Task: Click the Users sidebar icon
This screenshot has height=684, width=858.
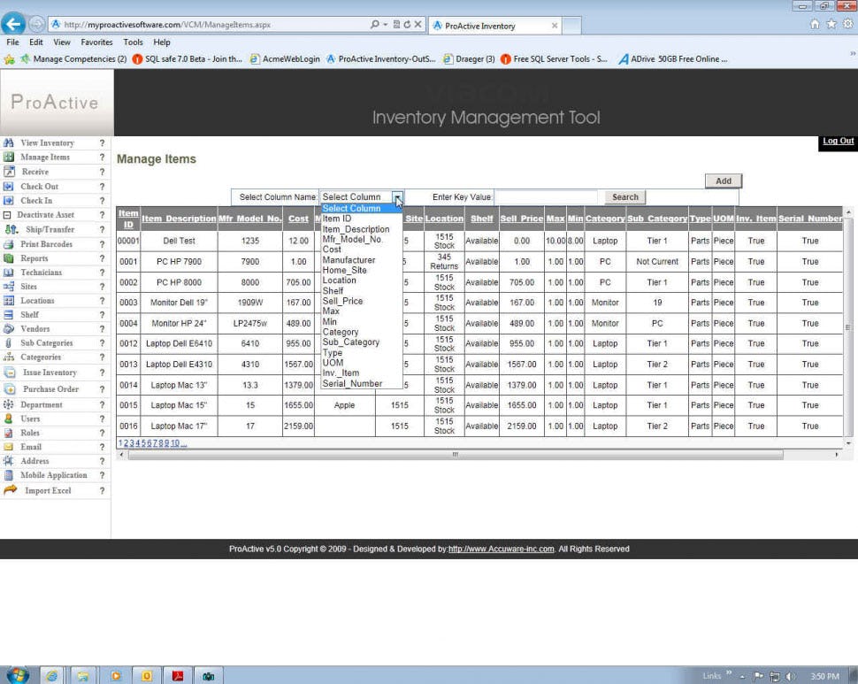Action: pos(9,418)
